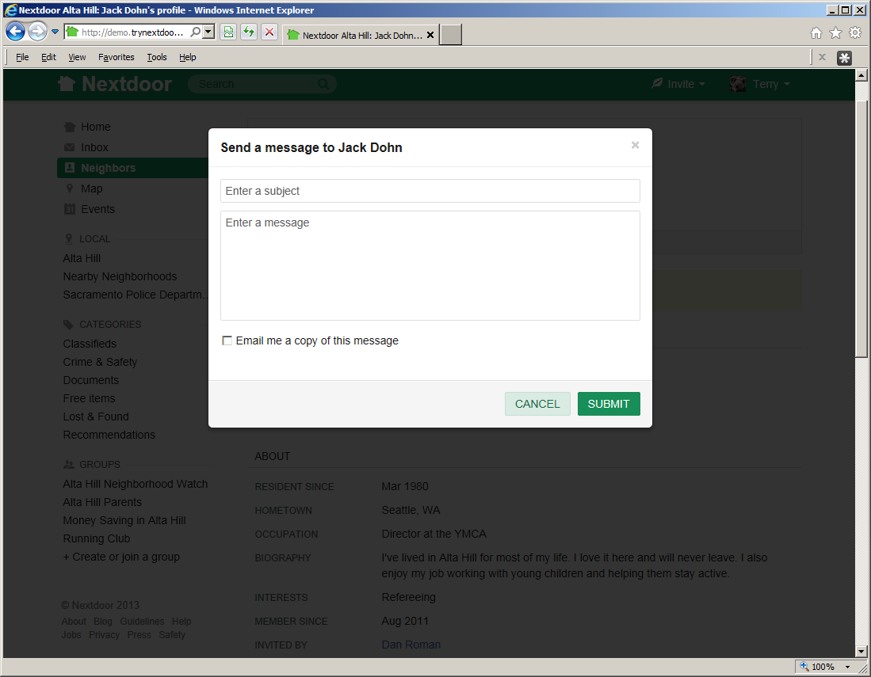Click the SUBMIT button
871x677 pixels.
[609, 403]
